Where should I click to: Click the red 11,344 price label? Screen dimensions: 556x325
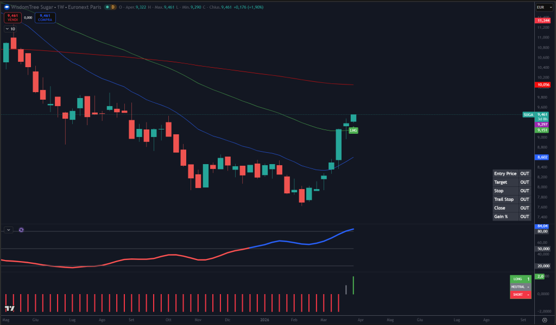543,21
